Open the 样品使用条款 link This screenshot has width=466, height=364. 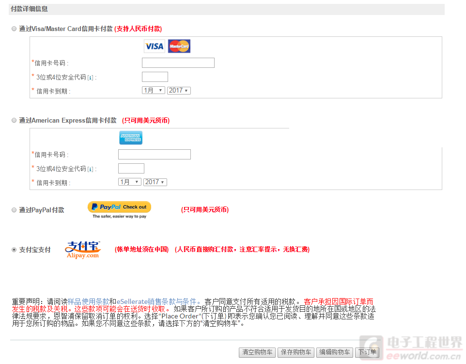pos(88,301)
